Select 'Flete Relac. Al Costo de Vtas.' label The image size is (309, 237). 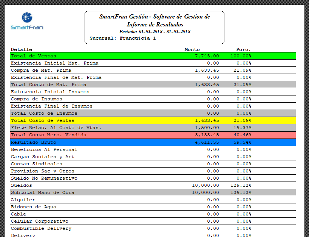(56, 128)
